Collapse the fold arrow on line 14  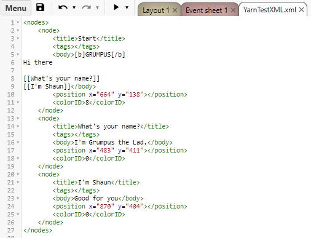click(18, 127)
